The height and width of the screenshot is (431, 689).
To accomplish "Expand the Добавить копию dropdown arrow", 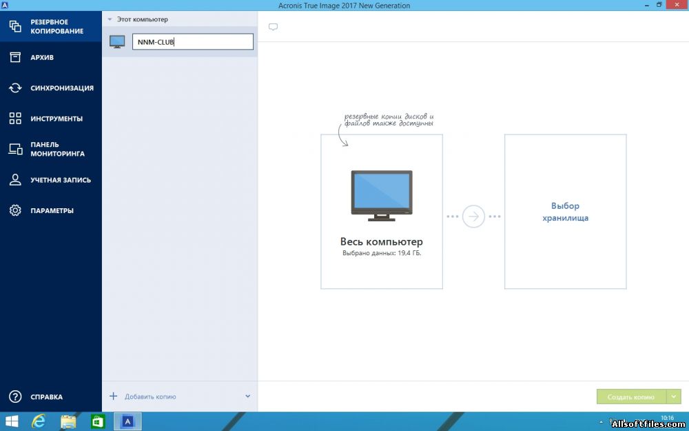I will (247, 397).
